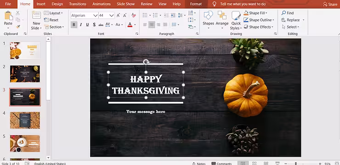The width and height of the screenshot is (340, 165).
Task: Click the spell check status icon
Action: tap(27, 164)
